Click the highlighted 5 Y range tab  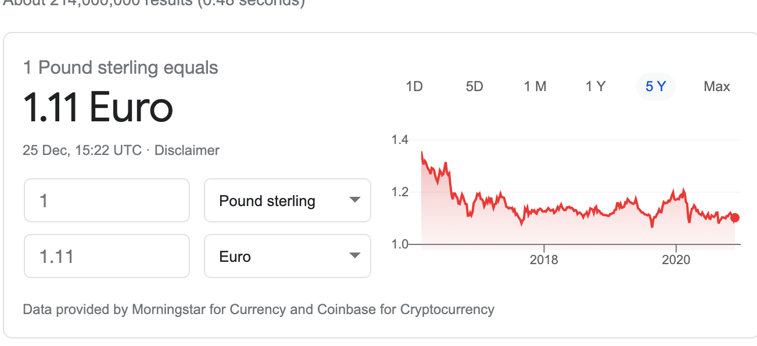pyautogui.click(x=655, y=86)
